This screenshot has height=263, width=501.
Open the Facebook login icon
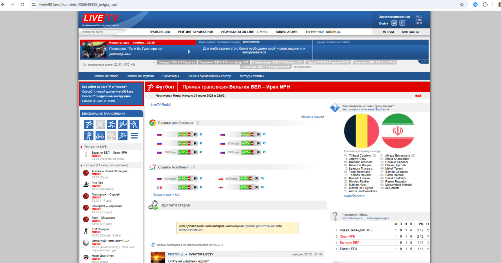click(x=402, y=23)
